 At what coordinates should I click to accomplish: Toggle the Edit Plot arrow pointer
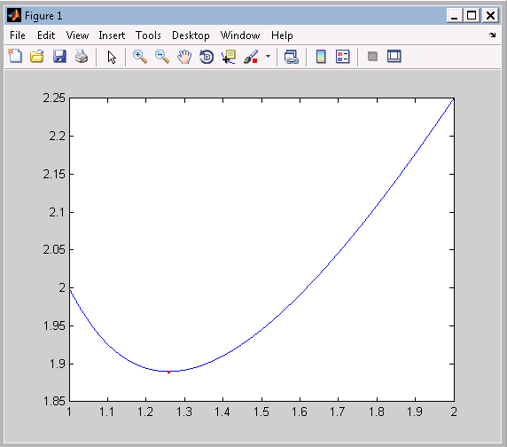(x=112, y=58)
